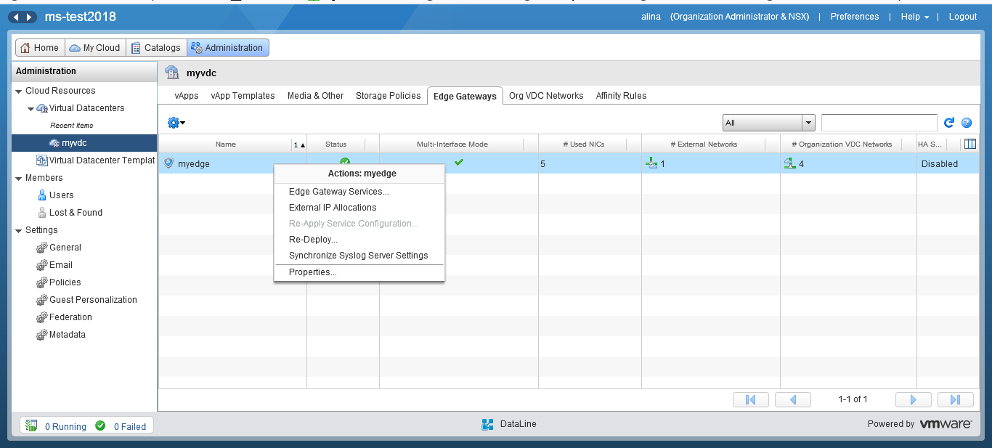Switch to the vApps tab
992x448 pixels.
187,96
